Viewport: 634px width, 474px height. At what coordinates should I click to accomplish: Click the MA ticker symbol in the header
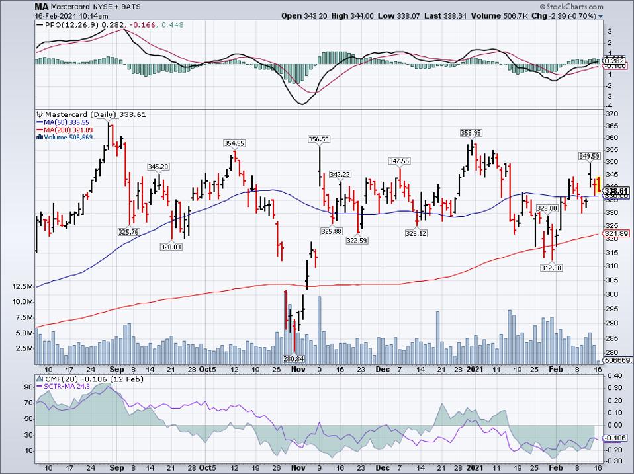coord(41,7)
